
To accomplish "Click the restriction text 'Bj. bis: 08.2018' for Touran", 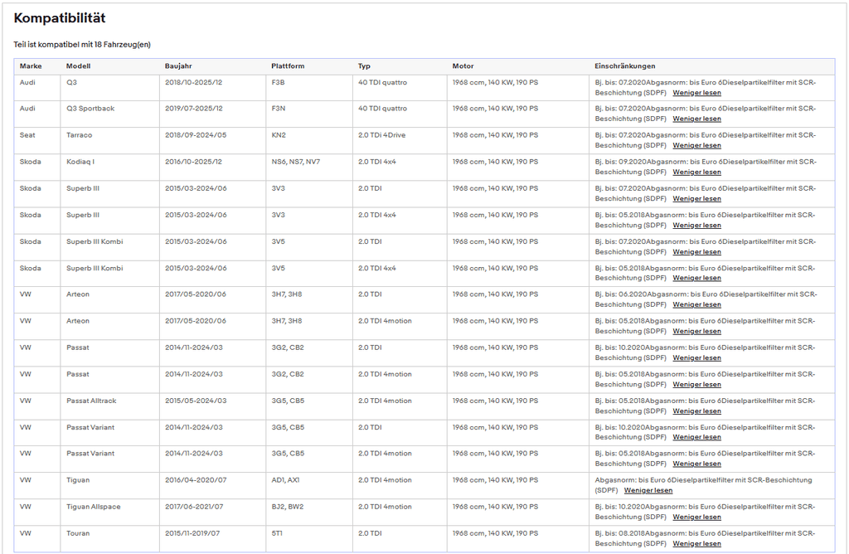I will (620, 533).
